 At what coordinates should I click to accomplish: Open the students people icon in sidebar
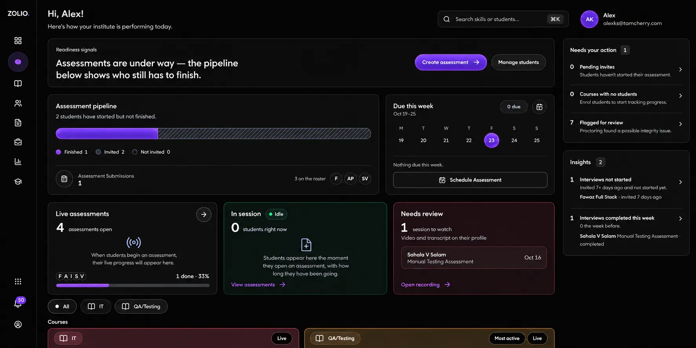pyautogui.click(x=18, y=103)
